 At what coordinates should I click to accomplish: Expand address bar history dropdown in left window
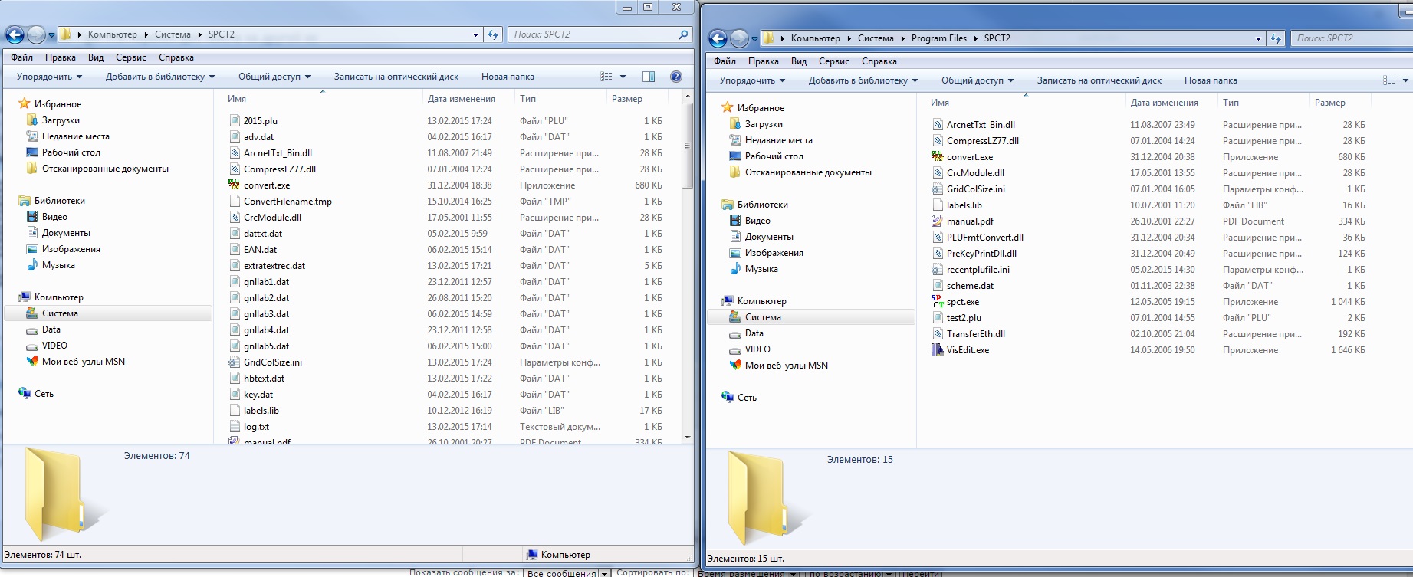pyautogui.click(x=475, y=34)
